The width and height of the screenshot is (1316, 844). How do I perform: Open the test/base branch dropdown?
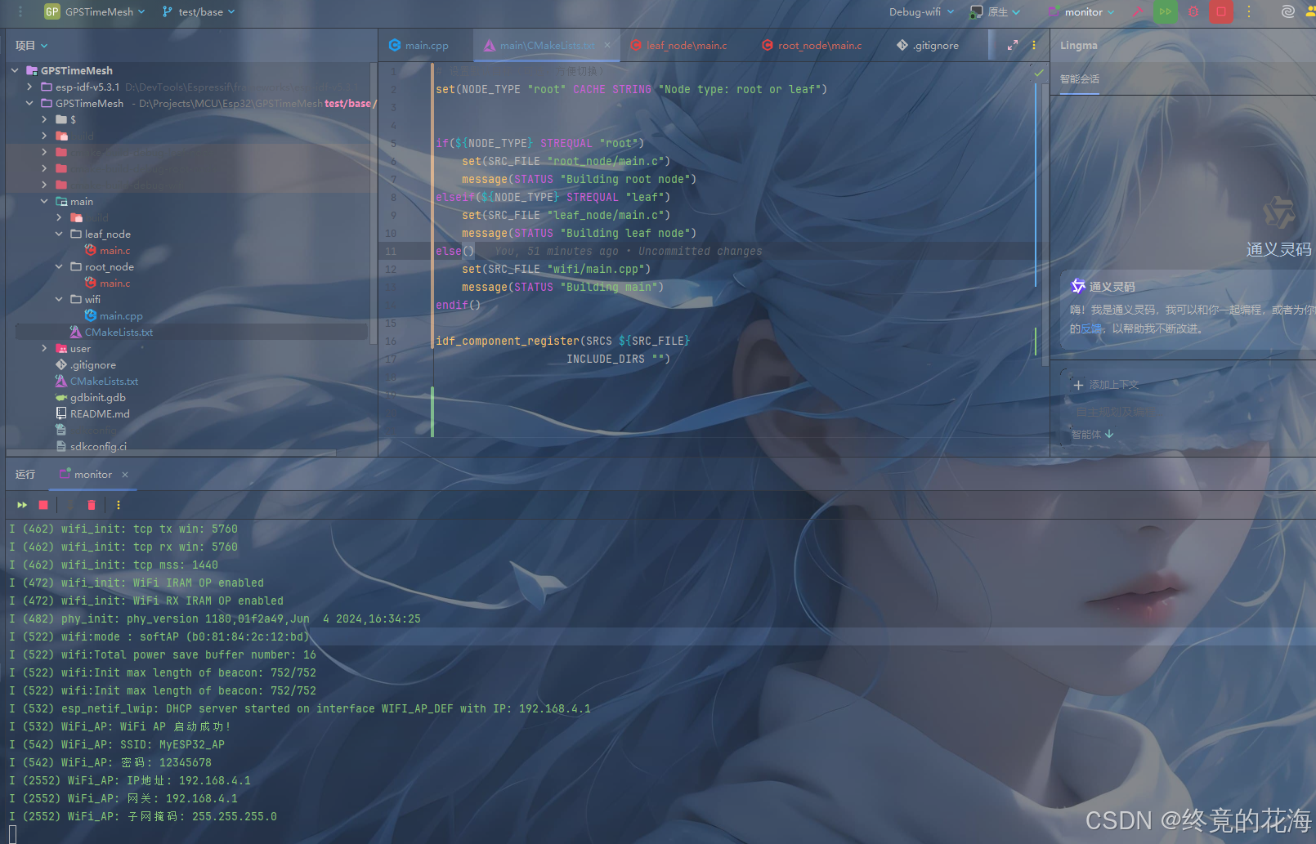tap(199, 11)
